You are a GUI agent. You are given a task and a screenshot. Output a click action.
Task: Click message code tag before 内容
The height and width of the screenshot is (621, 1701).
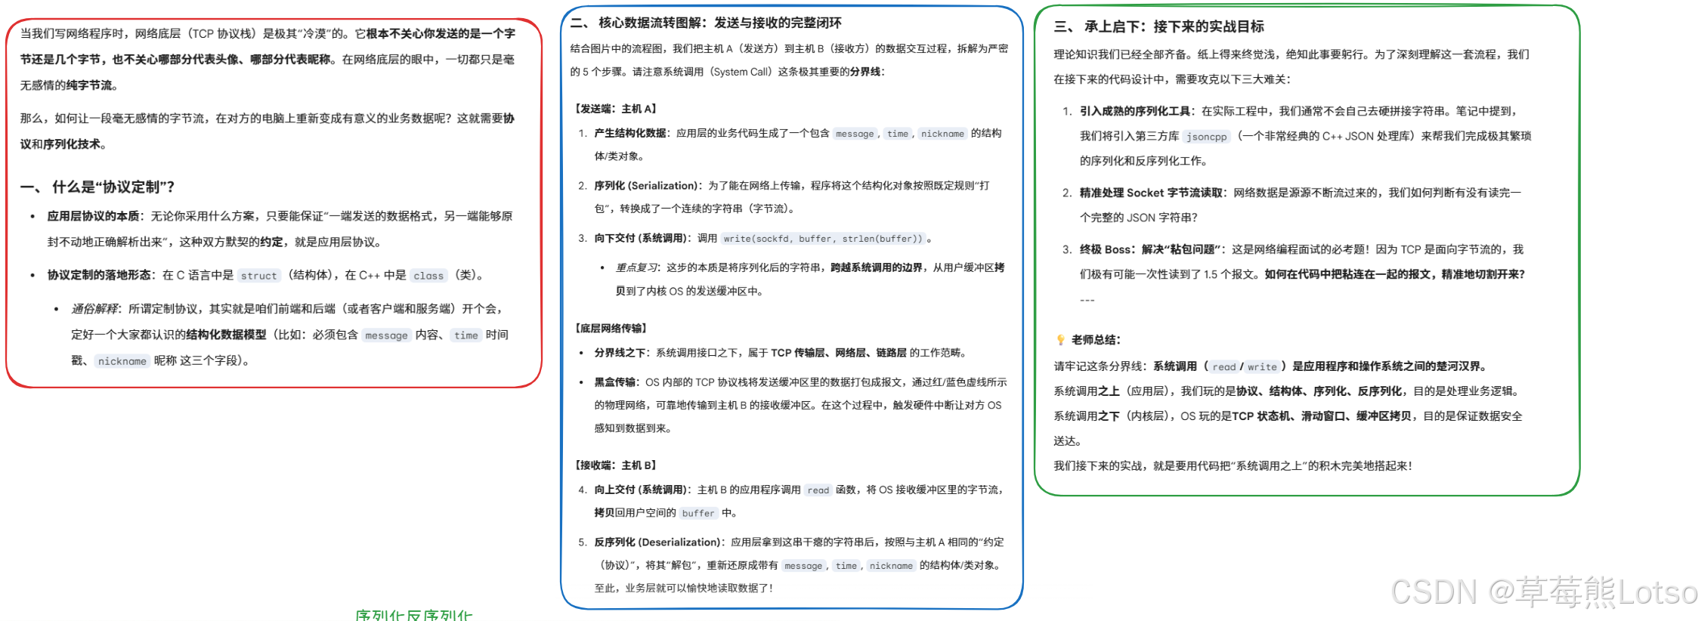coord(386,335)
